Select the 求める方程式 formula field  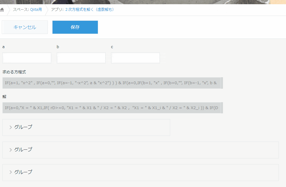click(111, 83)
